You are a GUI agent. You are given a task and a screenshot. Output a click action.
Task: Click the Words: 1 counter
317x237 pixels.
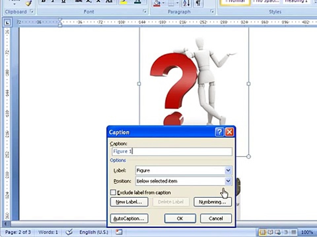pos(48,232)
